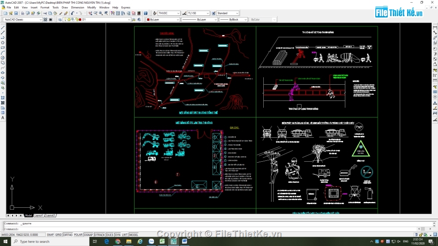Open the Properties palette icon
This screenshot has height=246, width=438.
pyautogui.click(x=112, y=13)
